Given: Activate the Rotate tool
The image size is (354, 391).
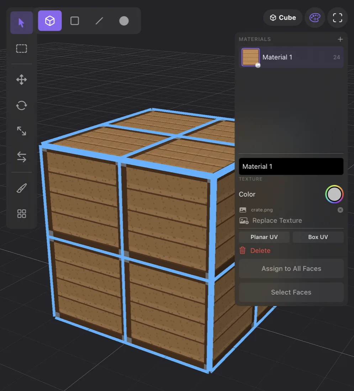Looking at the screenshot, I should (x=21, y=106).
